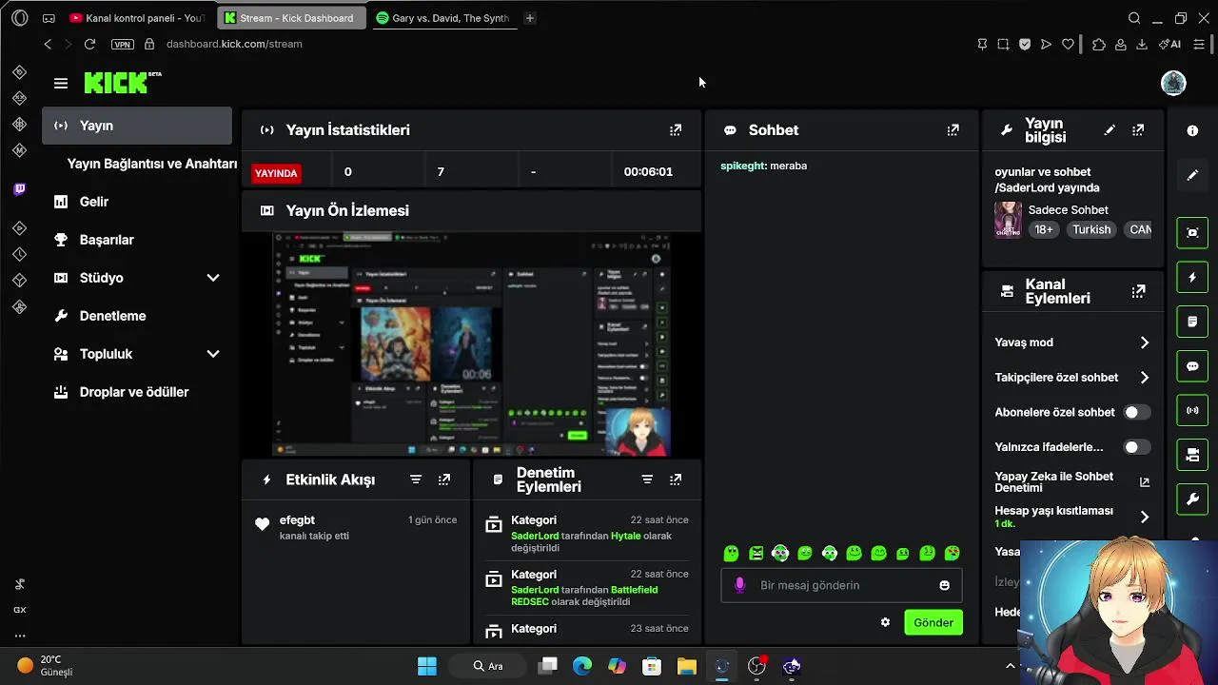Click the first green emote in chat row
The height and width of the screenshot is (685, 1218).
[731, 554]
